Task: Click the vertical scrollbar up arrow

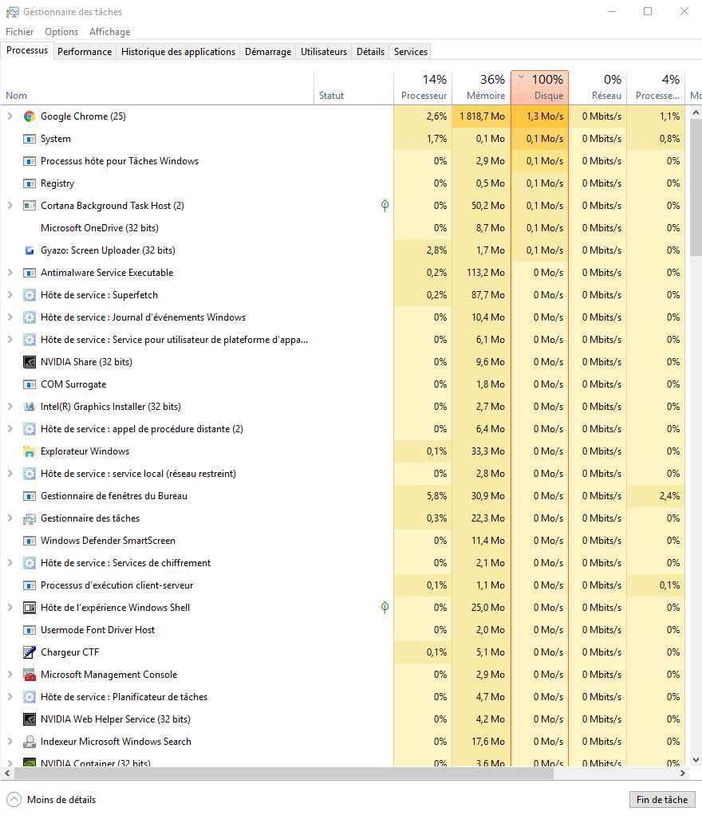Action: coord(696,112)
